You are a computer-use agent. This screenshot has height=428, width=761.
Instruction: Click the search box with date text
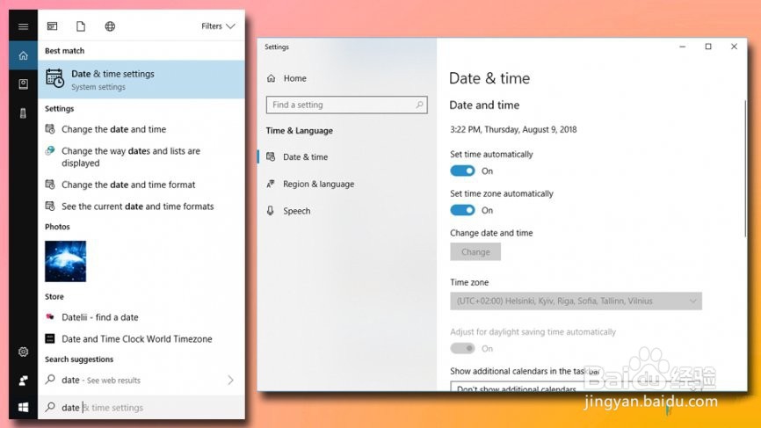(141, 408)
